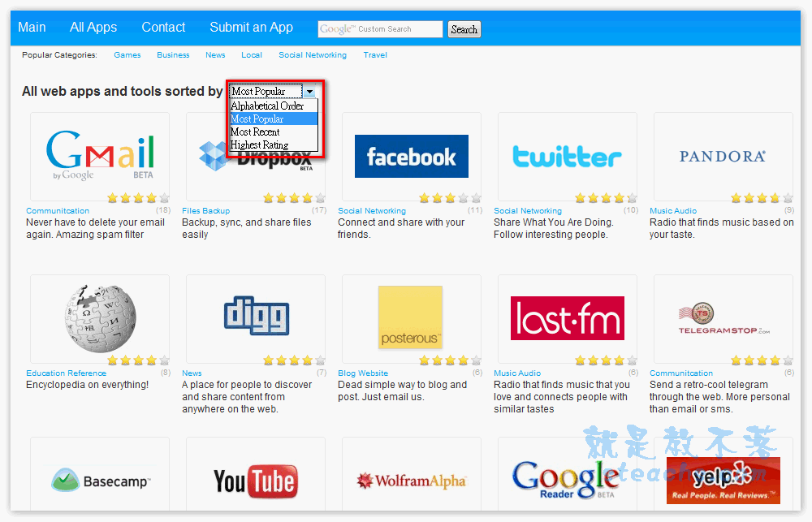Open the Contact page

point(163,28)
